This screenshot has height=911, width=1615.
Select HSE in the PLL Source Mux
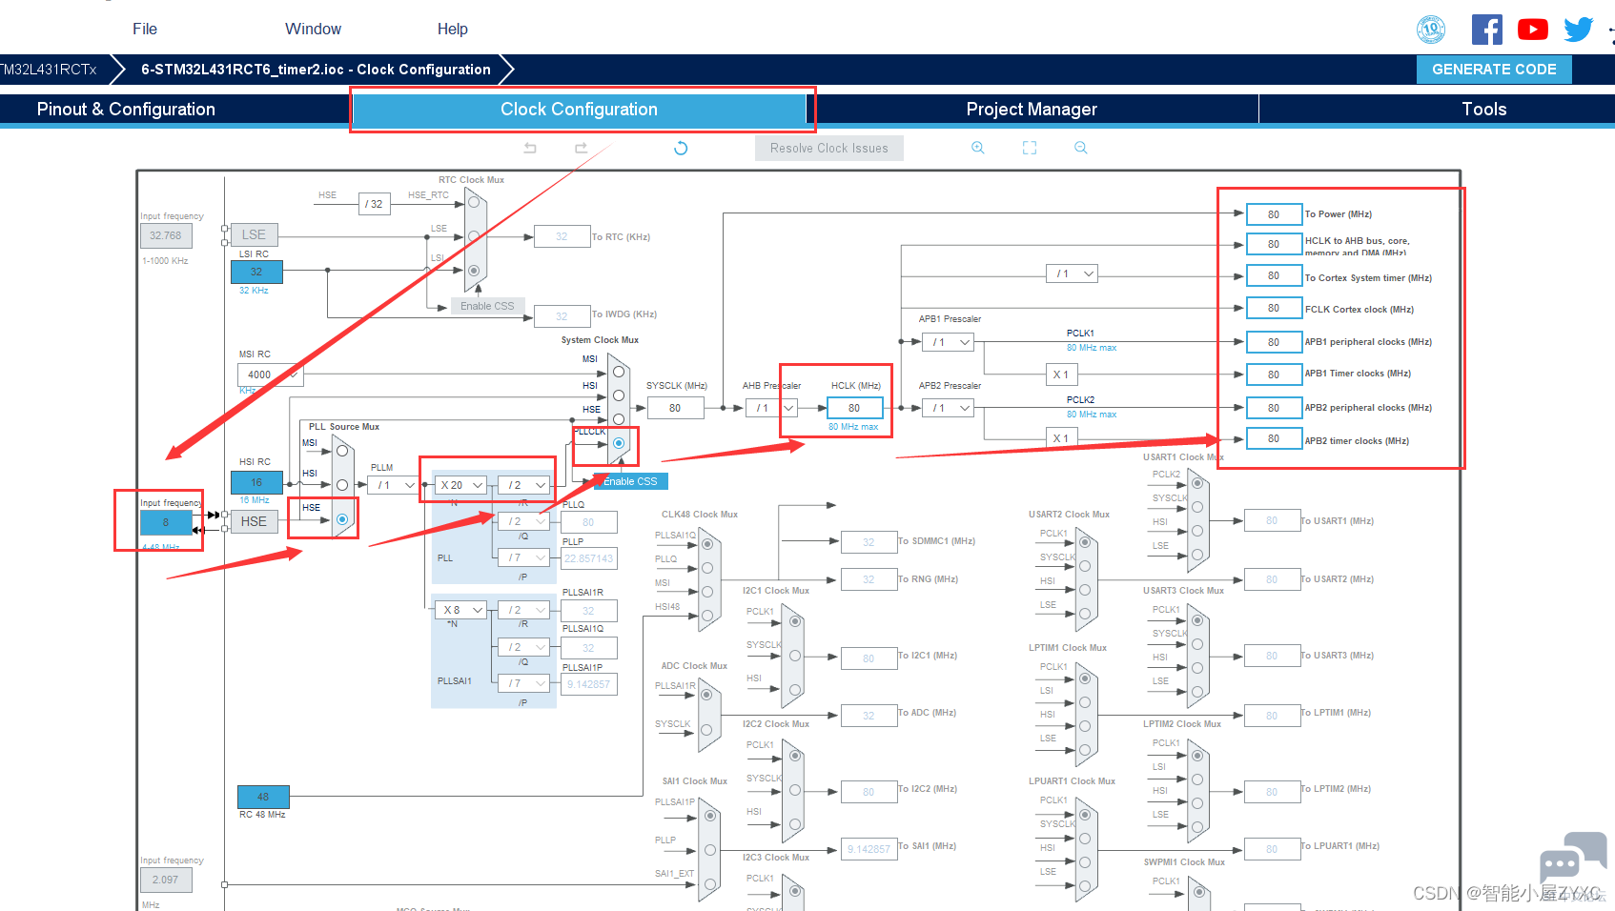[342, 519]
